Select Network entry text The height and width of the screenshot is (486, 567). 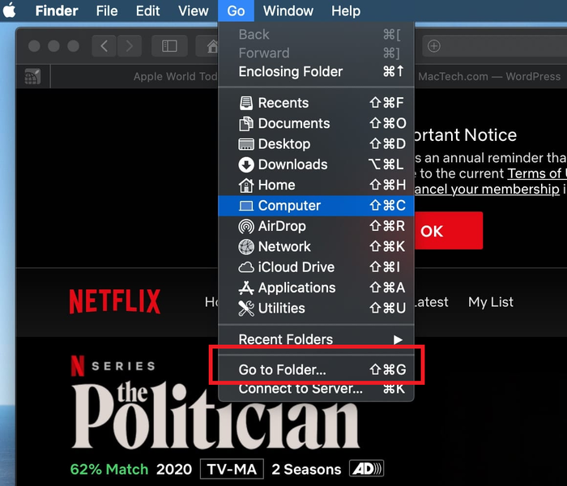(284, 246)
